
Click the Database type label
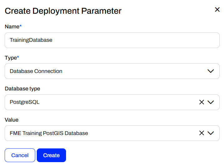pyautogui.click(x=22, y=89)
